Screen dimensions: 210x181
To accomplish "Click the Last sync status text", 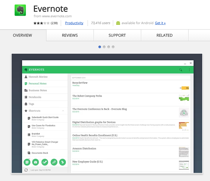I will (x=41, y=170).
